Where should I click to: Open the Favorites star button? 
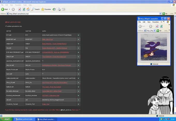(46, 9)
